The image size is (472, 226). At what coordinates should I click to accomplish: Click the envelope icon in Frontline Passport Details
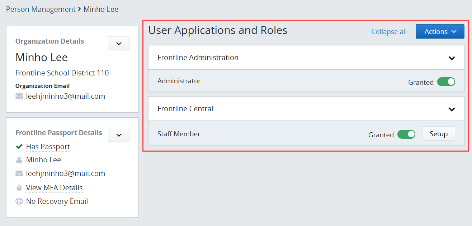click(x=19, y=173)
